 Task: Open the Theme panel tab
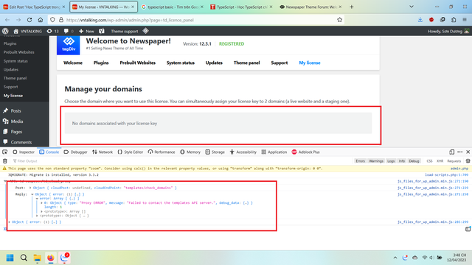pyautogui.click(x=246, y=63)
